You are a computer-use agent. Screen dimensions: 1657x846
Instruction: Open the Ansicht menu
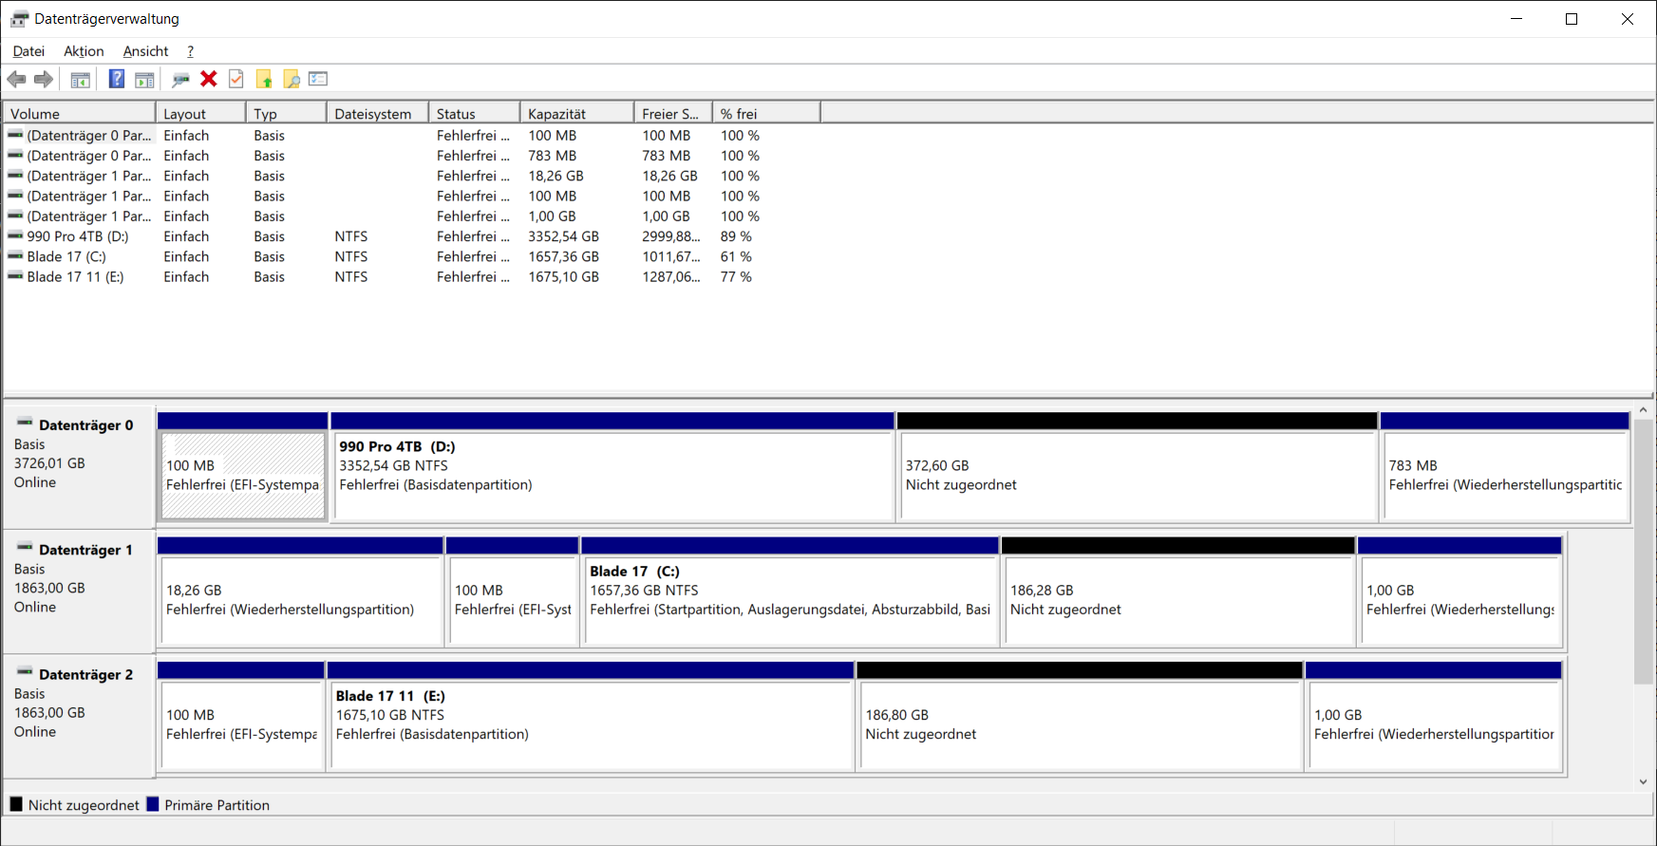point(145,51)
